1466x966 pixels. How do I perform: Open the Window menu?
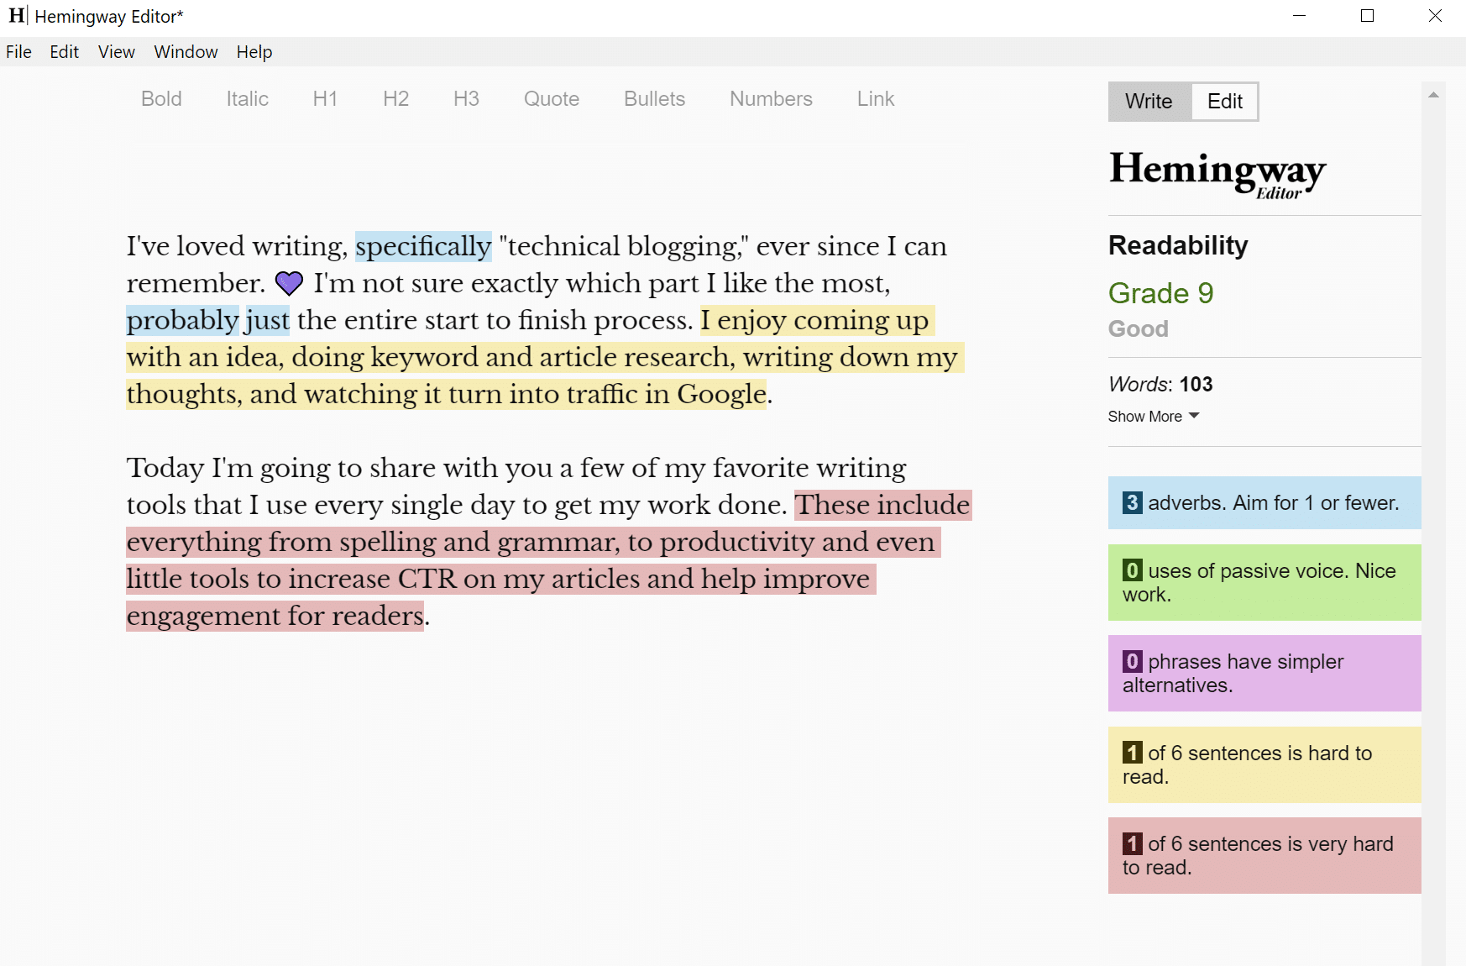point(186,52)
